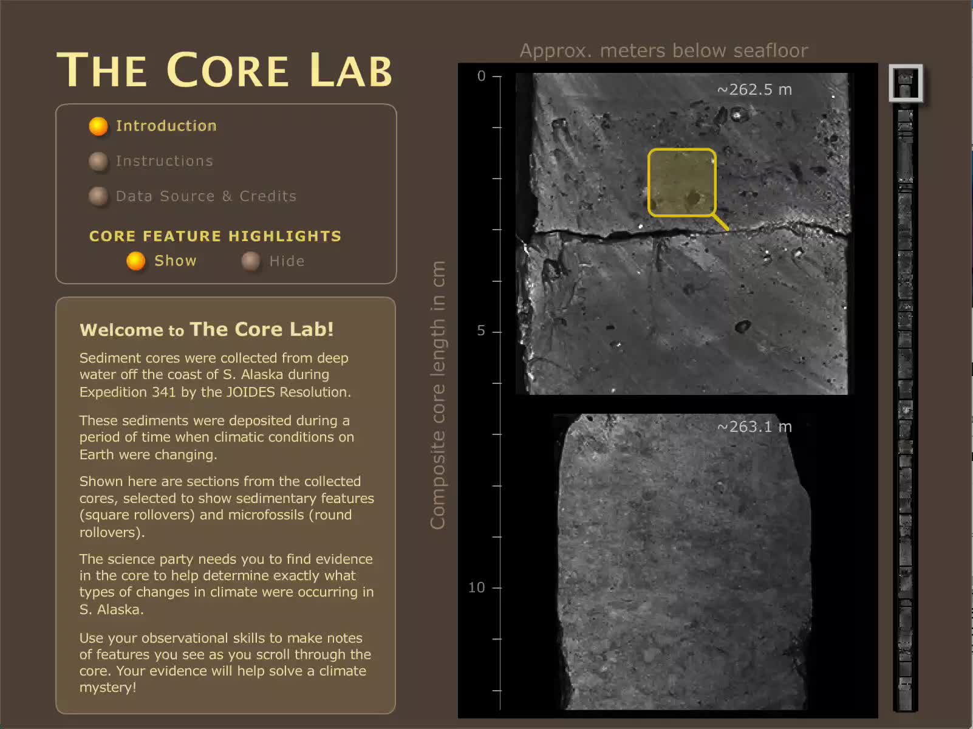973x729 pixels.
Task: Open the Instructions menu item text
Action: point(165,162)
